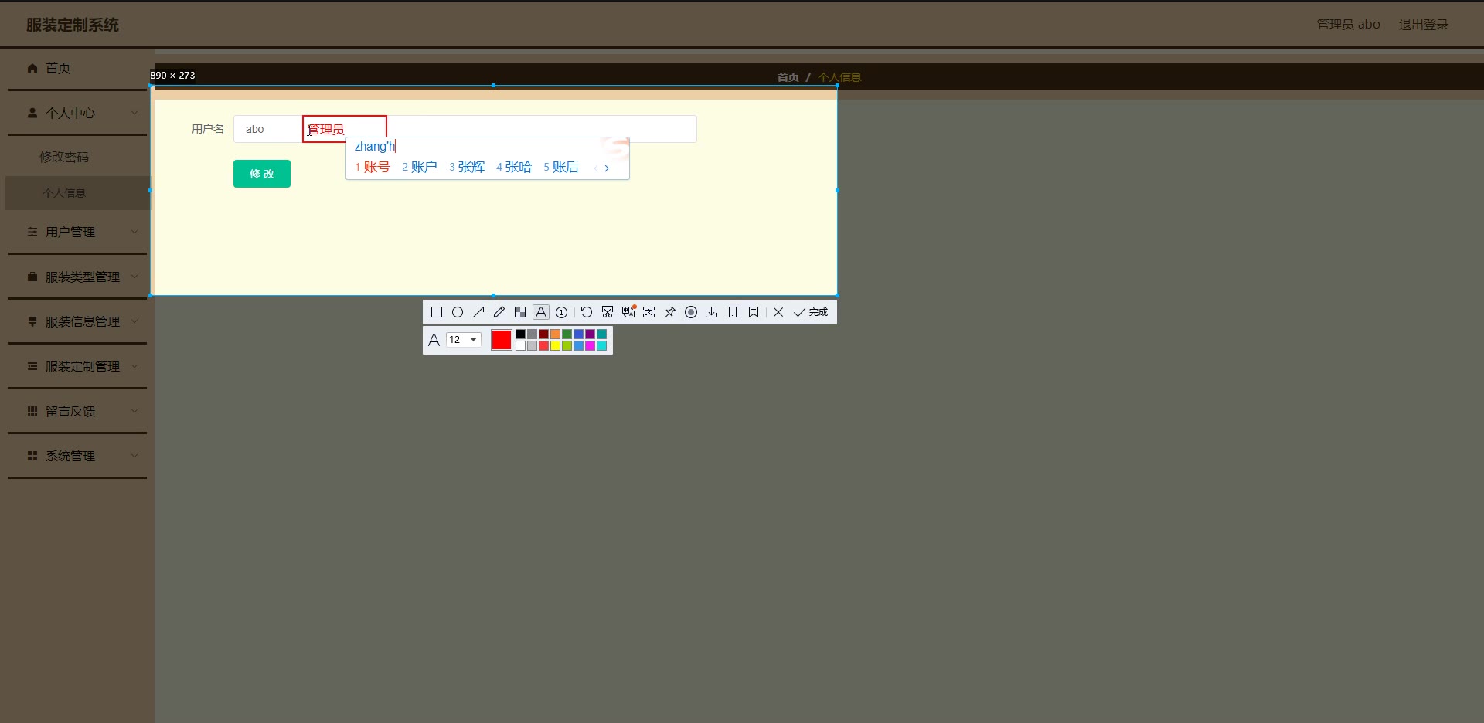Screen dimensions: 1484x723
Task: Pin the screenshot to screen
Action: pyautogui.click(x=670, y=312)
